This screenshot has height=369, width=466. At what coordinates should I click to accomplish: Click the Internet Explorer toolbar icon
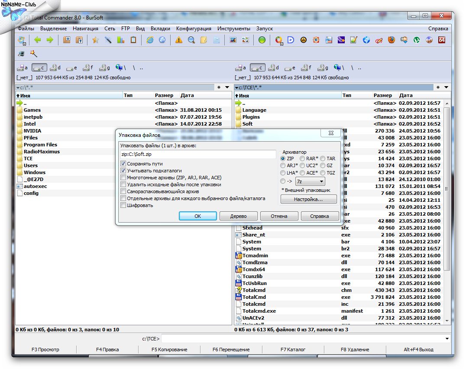[150, 40]
